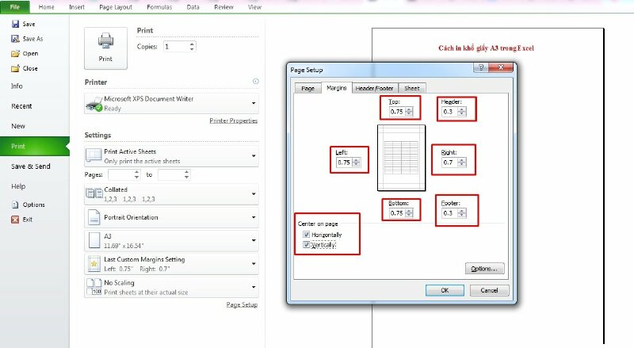The height and width of the screenshot is (348, 634).
Task: Click Cancel in Page Setup dialog
Action: [x=489, y=290]
